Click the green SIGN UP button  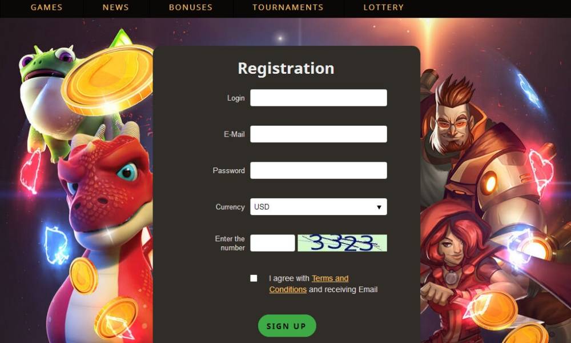click(x=287, y=326)
